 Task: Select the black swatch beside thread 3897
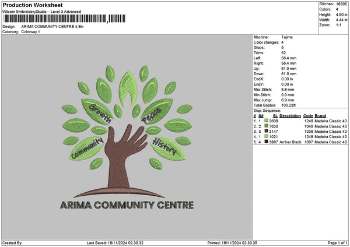(266, 142)
